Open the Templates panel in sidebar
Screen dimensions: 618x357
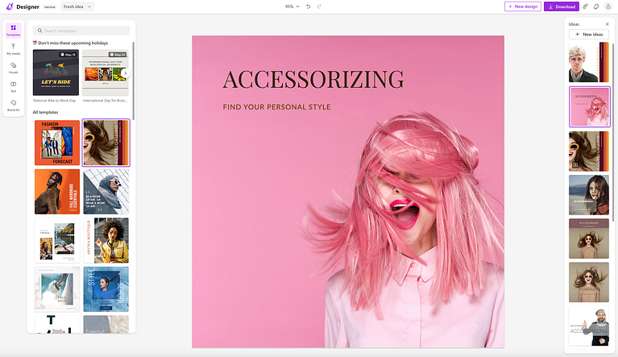pyautogui.click(x=14, y=30)
